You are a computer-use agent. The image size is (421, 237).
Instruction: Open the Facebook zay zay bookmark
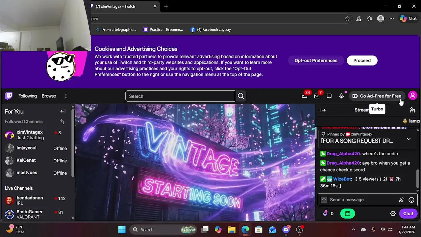point(211,30)
